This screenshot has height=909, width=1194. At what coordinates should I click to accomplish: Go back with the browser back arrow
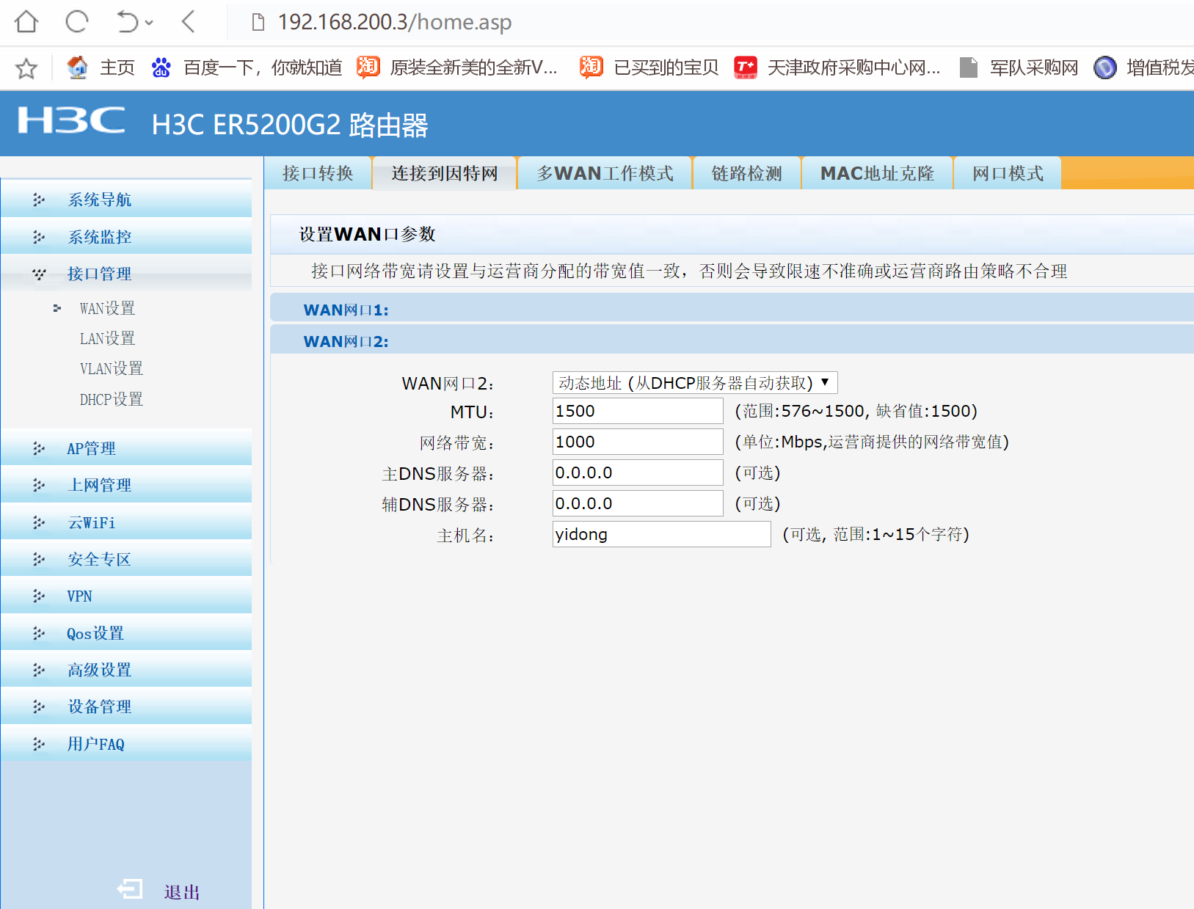pos(189,22)
